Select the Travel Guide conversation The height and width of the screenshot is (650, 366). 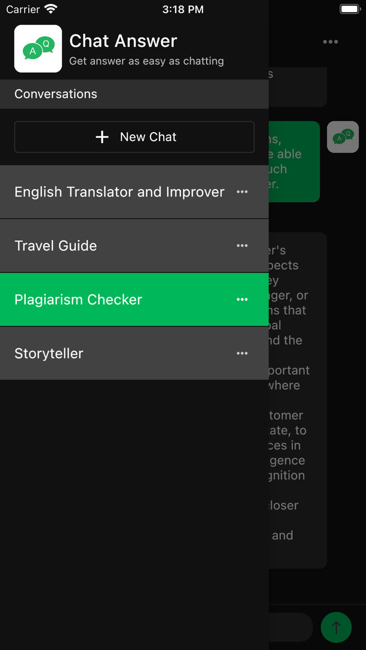pos(56,246)
